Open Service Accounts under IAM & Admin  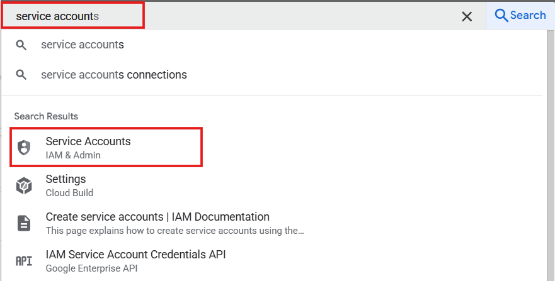pyautogui.click(x=106, y=148)
